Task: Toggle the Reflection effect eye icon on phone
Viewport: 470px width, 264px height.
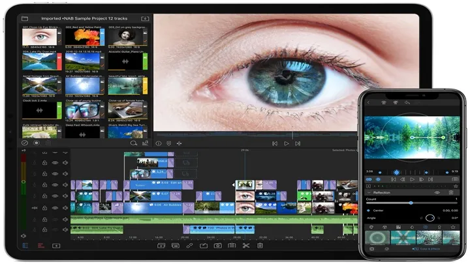Action: [x=437, y=192]
